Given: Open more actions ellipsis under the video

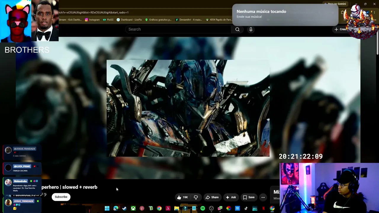Looking at the screenshot, I should point(263,197).
